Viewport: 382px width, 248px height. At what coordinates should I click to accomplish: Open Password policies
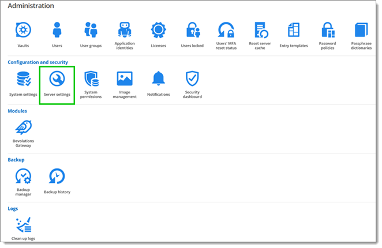click(x=328, y=31)
